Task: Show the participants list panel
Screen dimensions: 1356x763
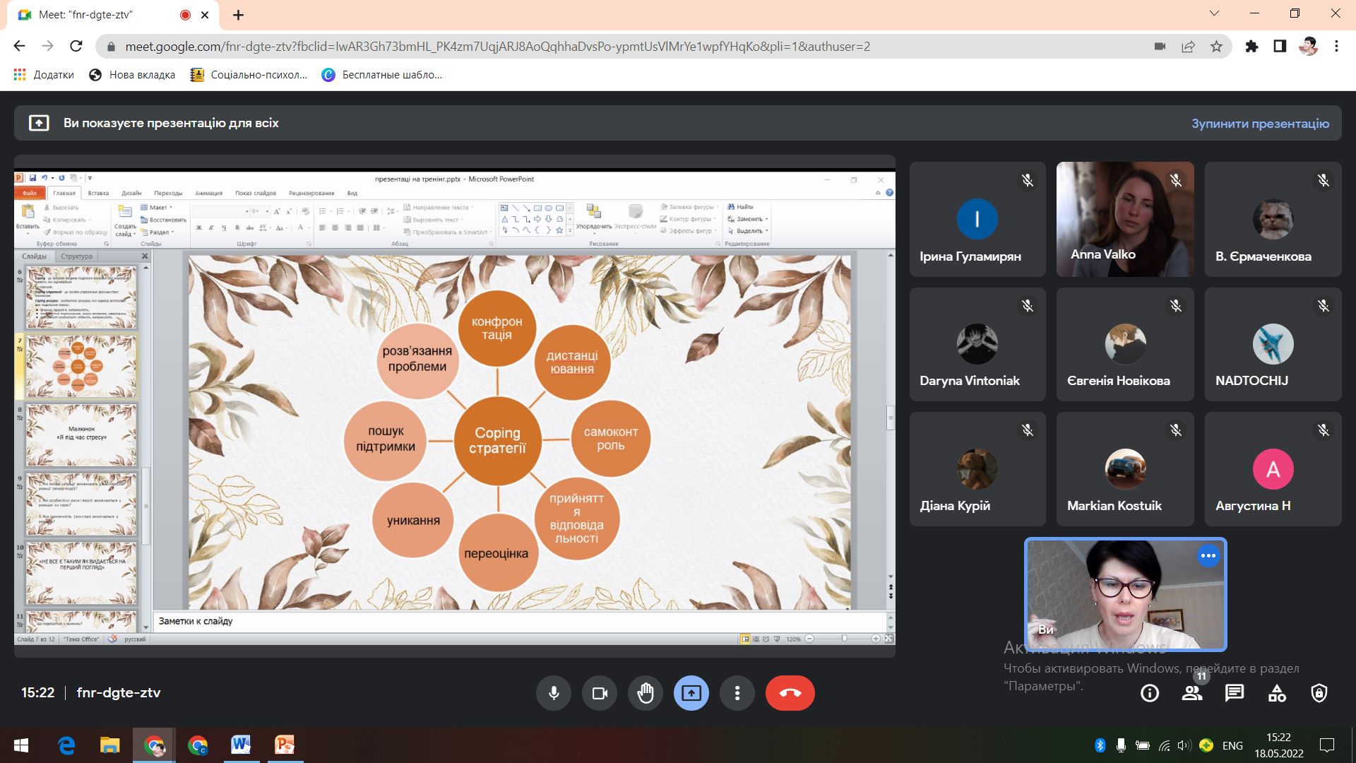Action: tap(1192, 694)
